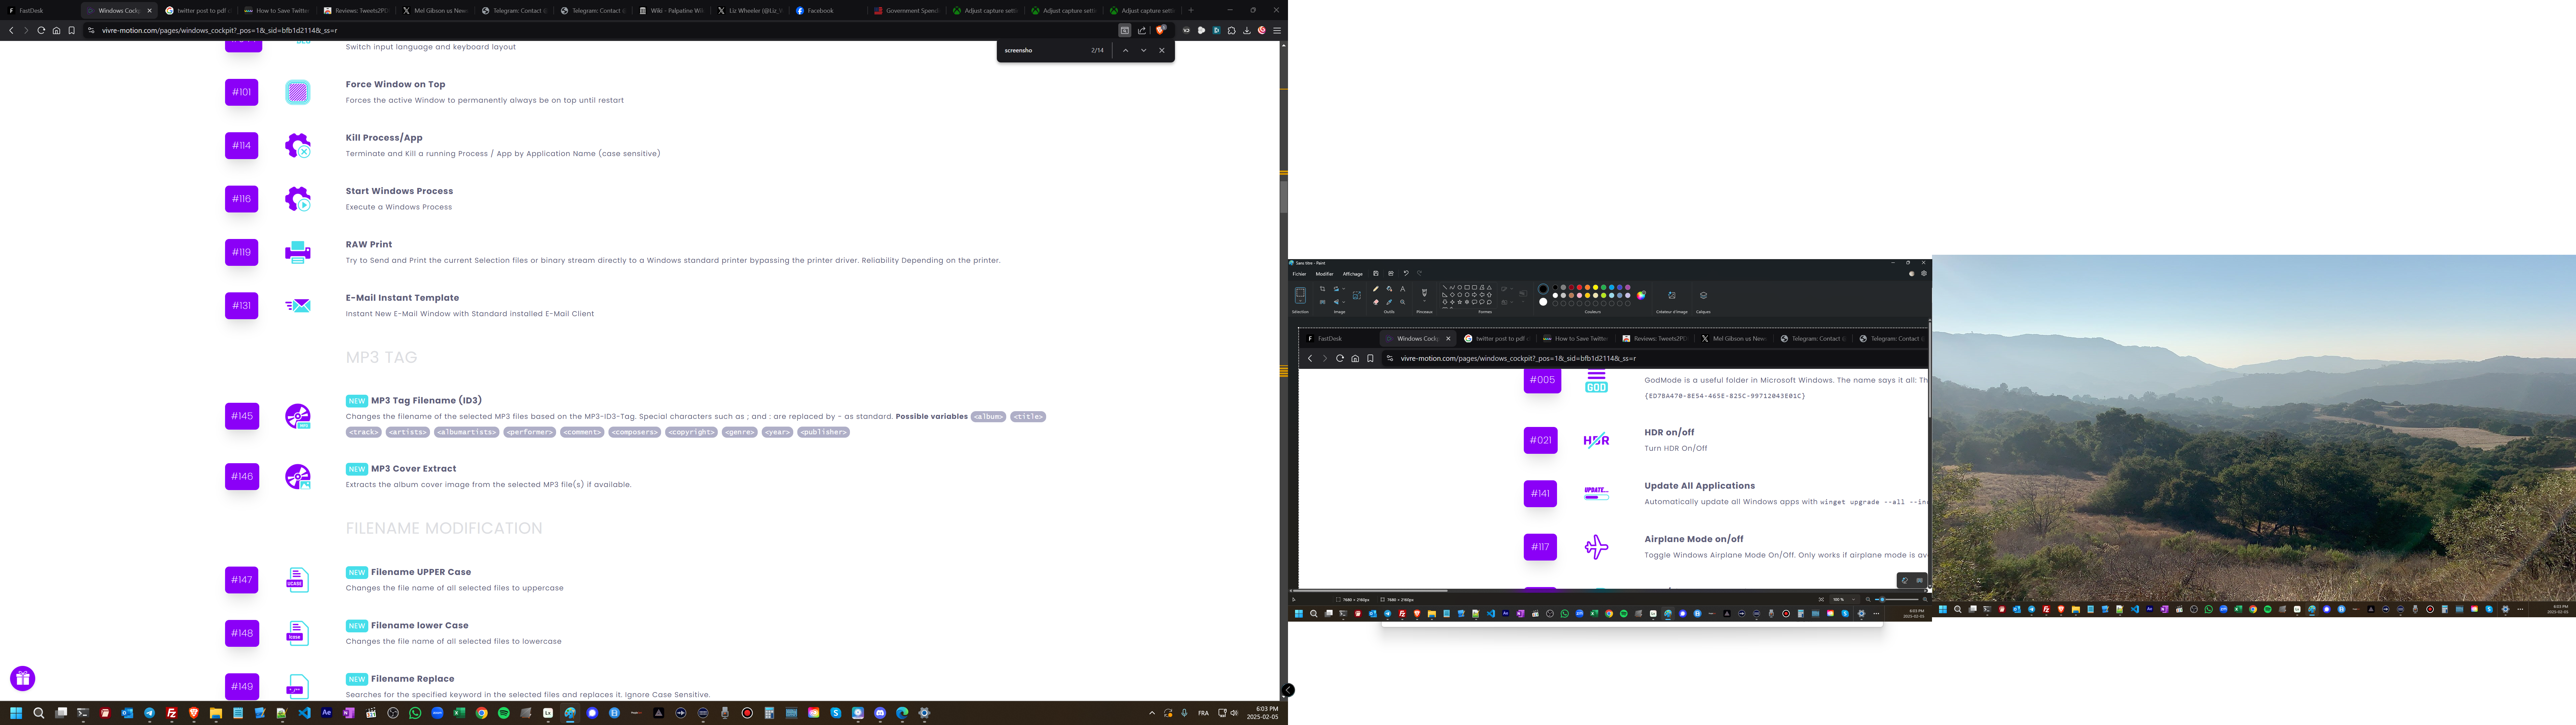Select the Pencil tool in Paint
Viewport: 2576px width, 725px height.
[1376, 288]
